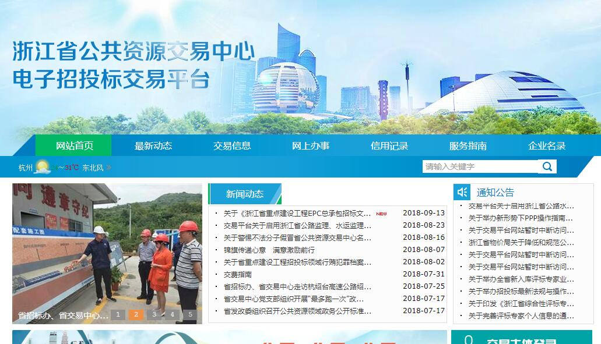Open news 省发改委组织召开公共资源领域政务公开标准…
The image size is (601, 344).
297,311
